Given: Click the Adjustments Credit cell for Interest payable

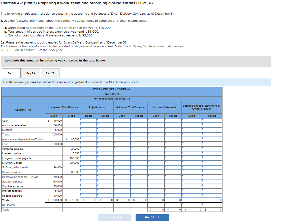Looking at the screenshot, I should (105, 153).
